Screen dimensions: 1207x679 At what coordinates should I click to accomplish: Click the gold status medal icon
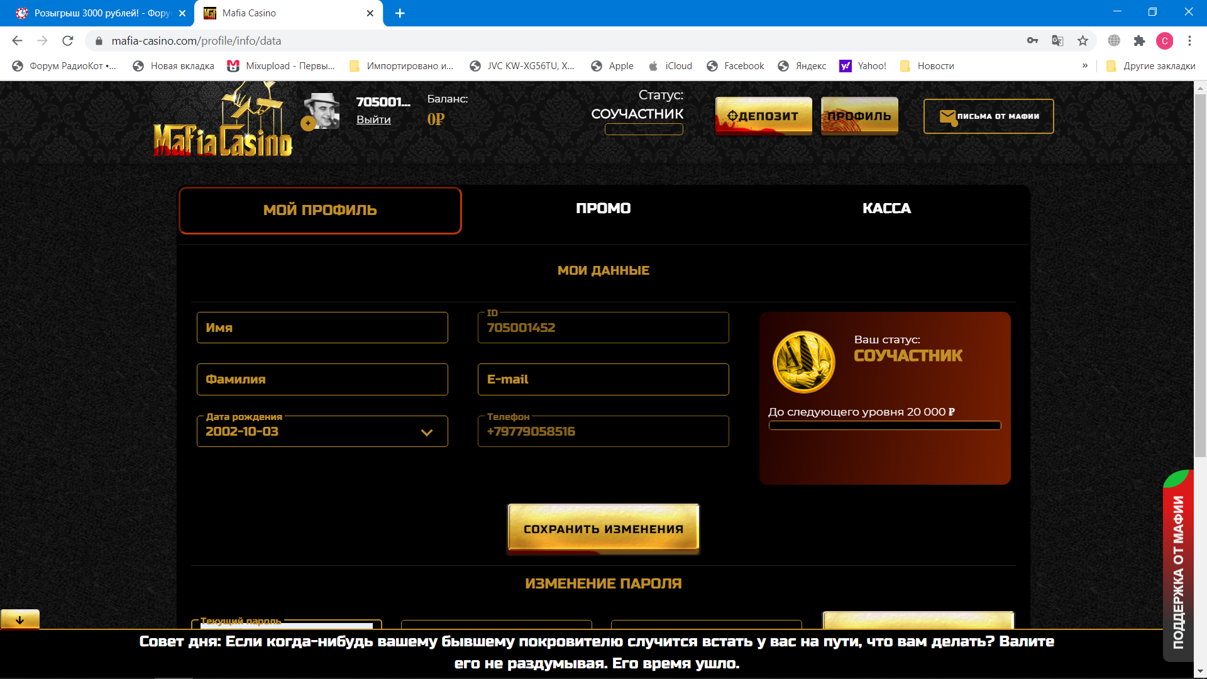click(803, 362)
